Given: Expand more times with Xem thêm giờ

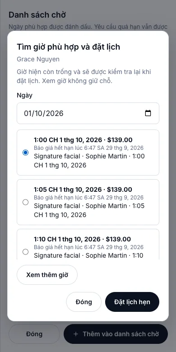Looking at the screenshot, I should tap(47, 275).
